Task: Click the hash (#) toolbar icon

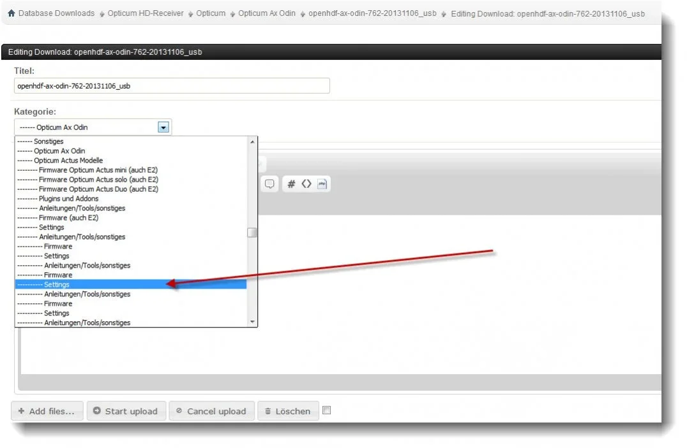Action: tap(291, 184)
